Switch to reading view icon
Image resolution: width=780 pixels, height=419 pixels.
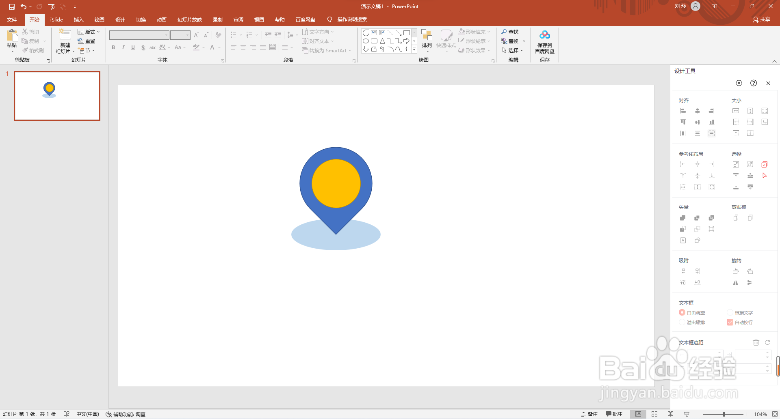pyautogui.click(x=670, y=414)
